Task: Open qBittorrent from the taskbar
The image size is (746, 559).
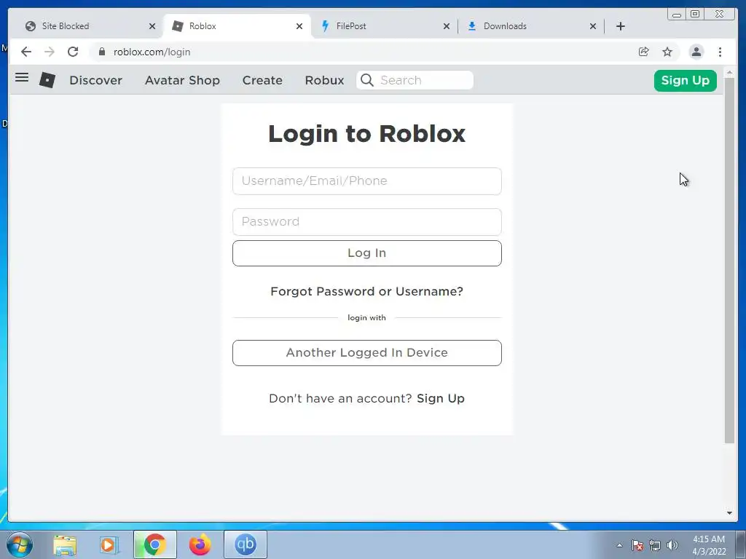Action: click(x=246, y=544)
